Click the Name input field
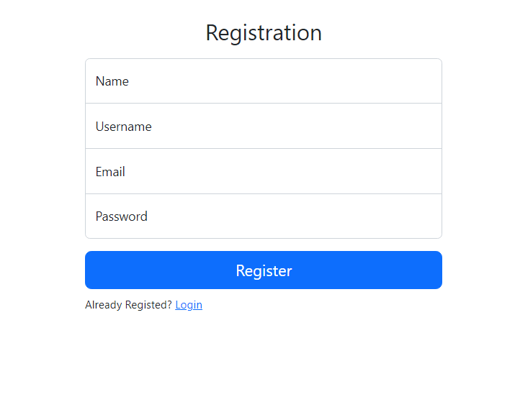Screen dimensions: 515x402 263,81
